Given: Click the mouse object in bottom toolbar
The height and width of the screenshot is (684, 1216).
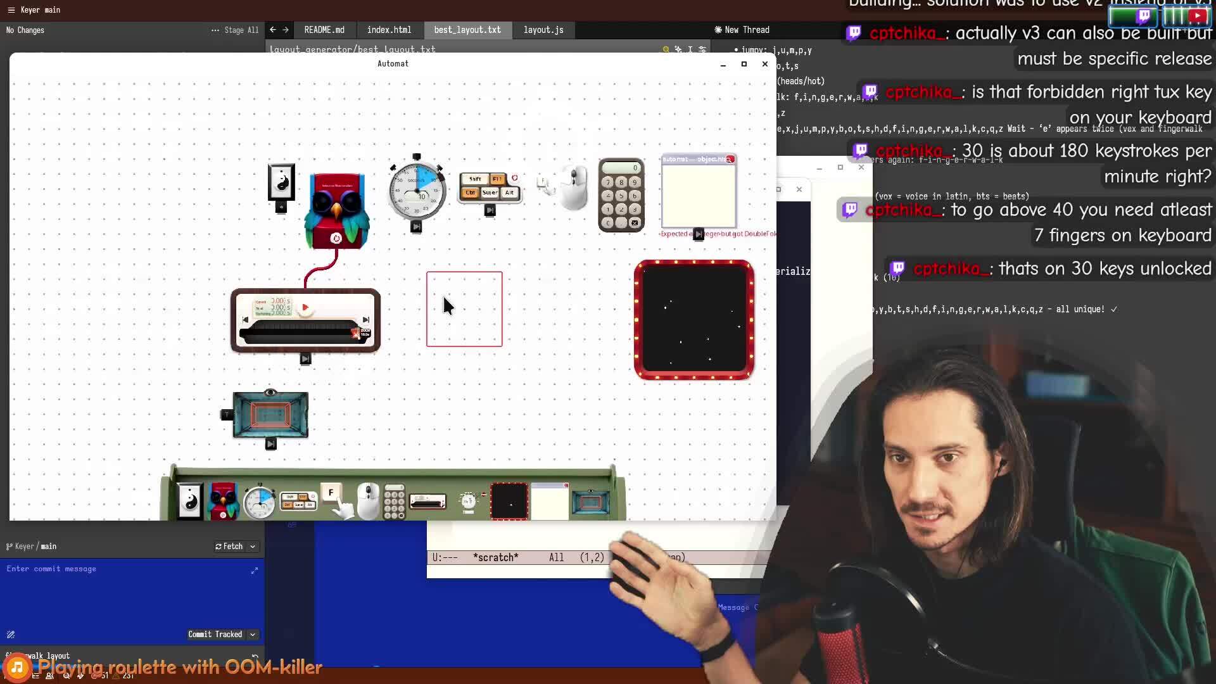Looking at the screenshot, I should 368,500.
